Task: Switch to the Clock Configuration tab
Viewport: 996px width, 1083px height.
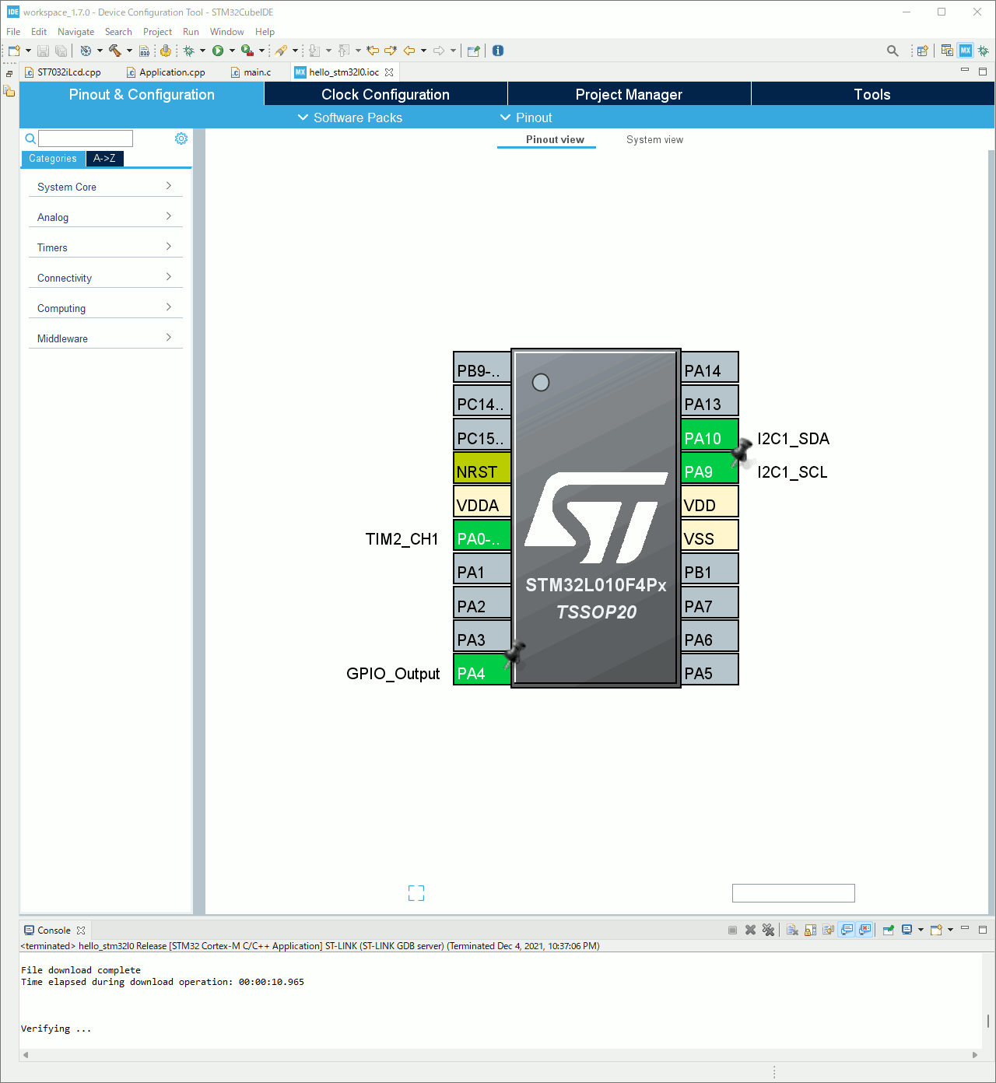Action: (386, 94)
